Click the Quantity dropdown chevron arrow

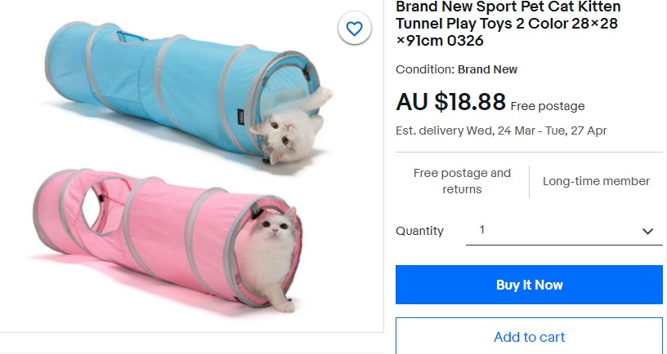coord(648,232)
